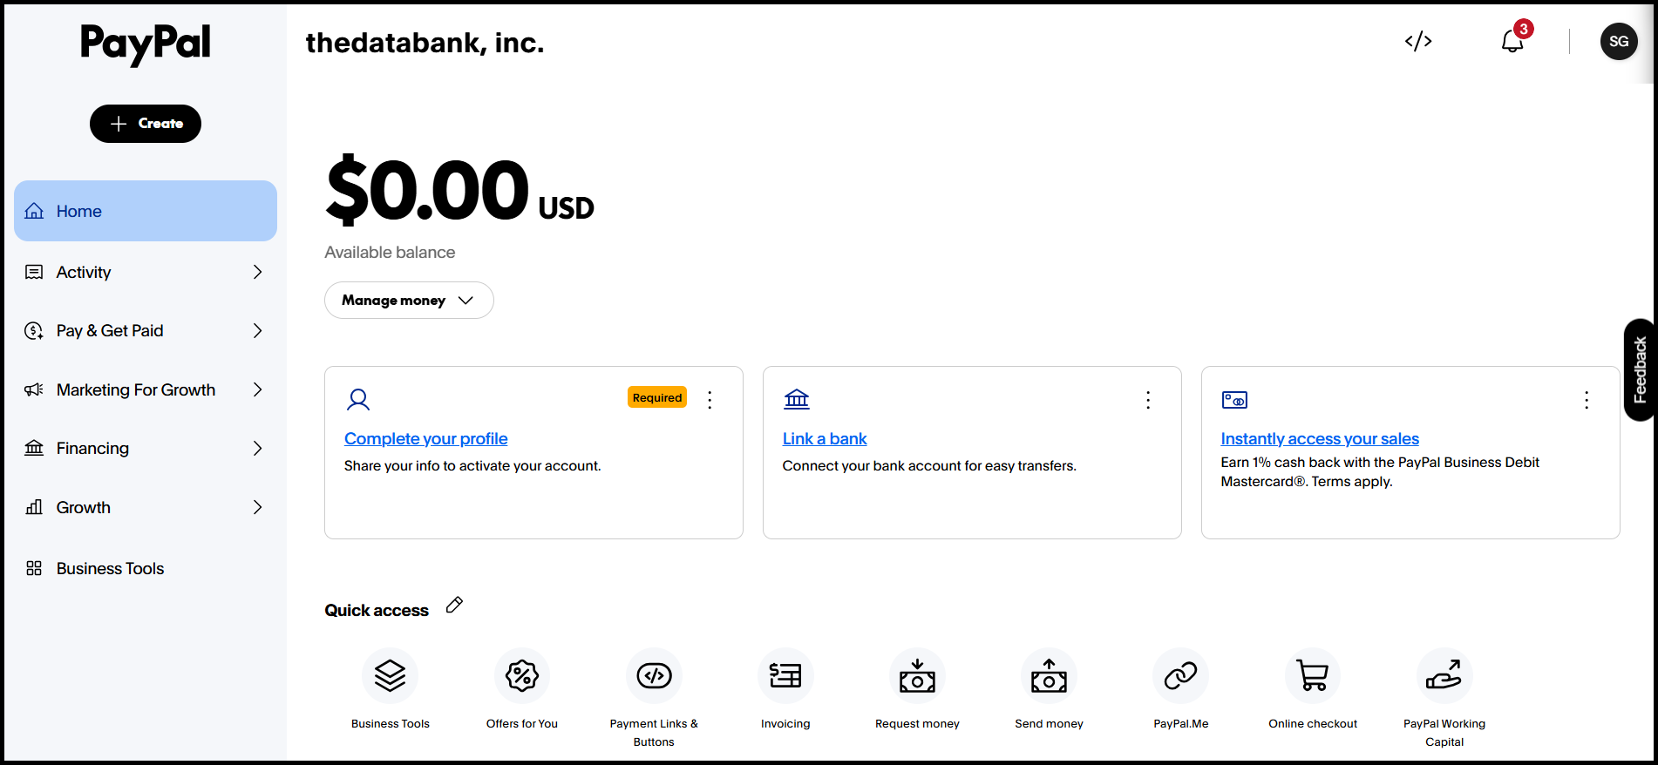Click the Create button
Viewport: 1658px width, 765px height.
coord(146,124)
